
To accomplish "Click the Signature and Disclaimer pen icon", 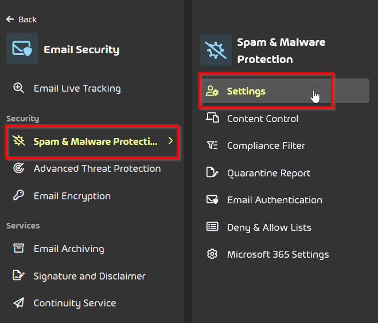I will point(18,275).
